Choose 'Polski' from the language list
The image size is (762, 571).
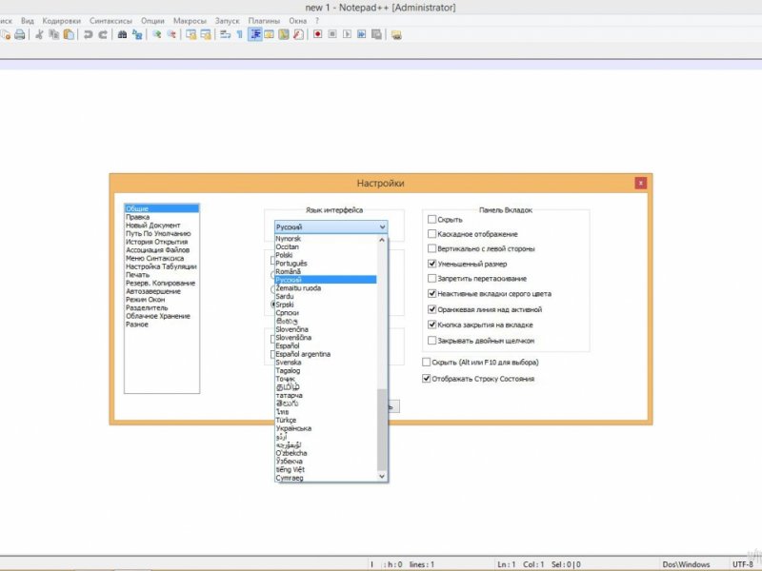(326, 255)
